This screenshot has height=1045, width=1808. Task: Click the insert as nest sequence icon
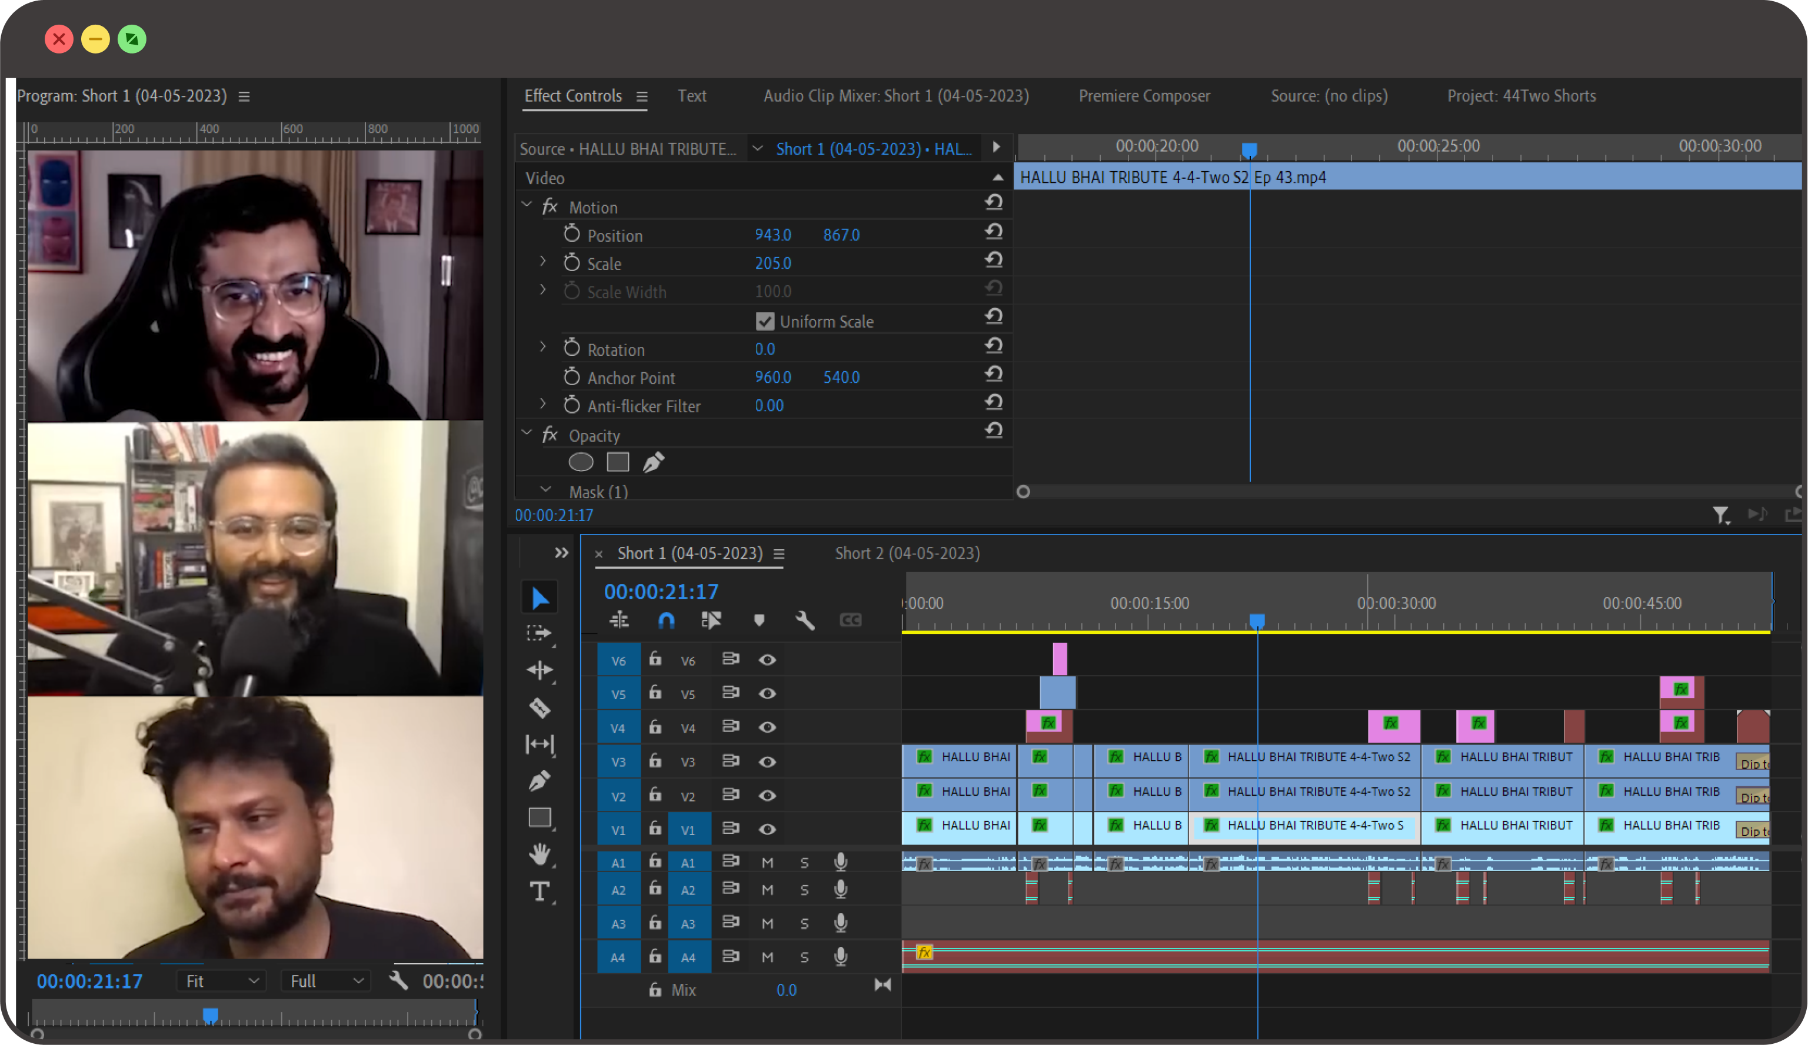click(619, 620)
